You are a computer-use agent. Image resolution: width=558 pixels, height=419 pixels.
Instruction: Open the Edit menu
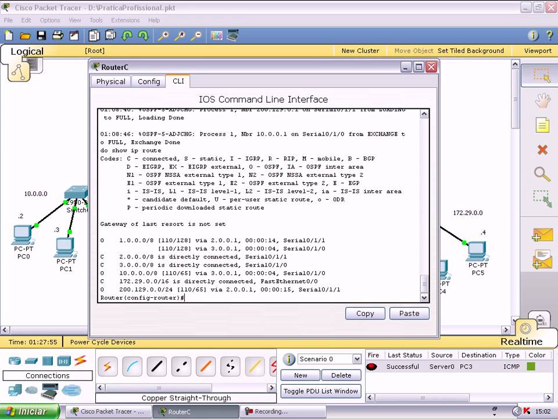[x=26, y=20]
